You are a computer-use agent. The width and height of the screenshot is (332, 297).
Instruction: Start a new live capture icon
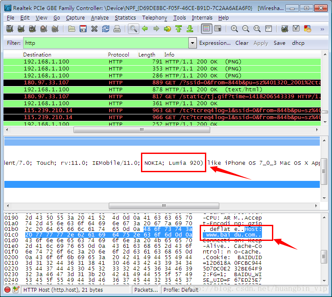point(32,29)
